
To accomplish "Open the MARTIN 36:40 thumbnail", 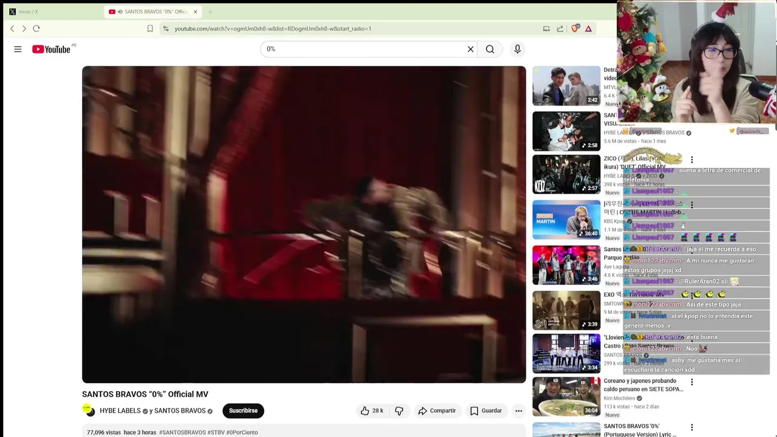I will coord(566,220).
